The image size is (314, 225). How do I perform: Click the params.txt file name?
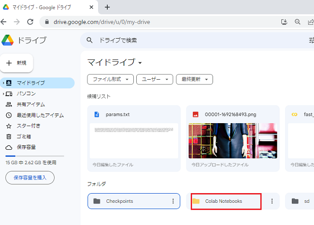pyautogui.click(x=117, y=114)
